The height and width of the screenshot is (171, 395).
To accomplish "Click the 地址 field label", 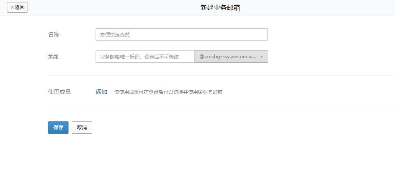I will coord(54,57).
